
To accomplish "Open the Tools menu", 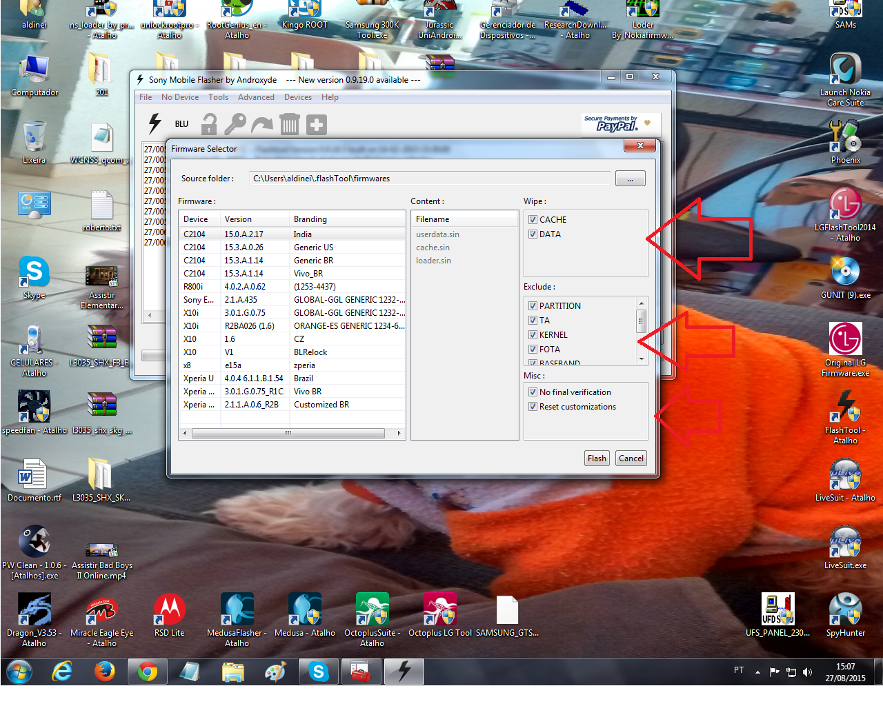I will point(218,97).
